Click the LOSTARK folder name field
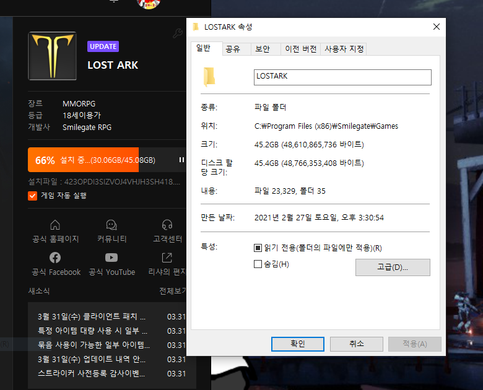This screenshot has width=483, height=390. pos(342,77)
